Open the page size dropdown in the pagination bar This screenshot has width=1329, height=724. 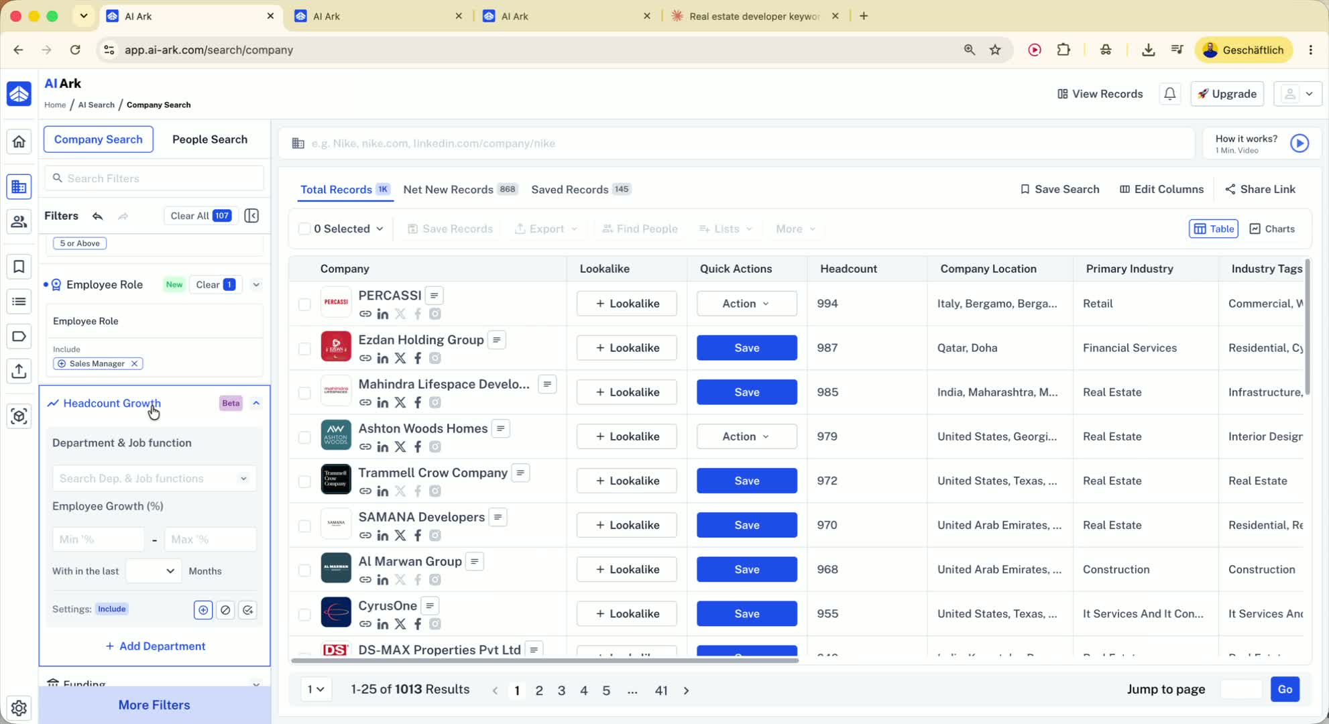pyautogui.click(x=316, y=689)
